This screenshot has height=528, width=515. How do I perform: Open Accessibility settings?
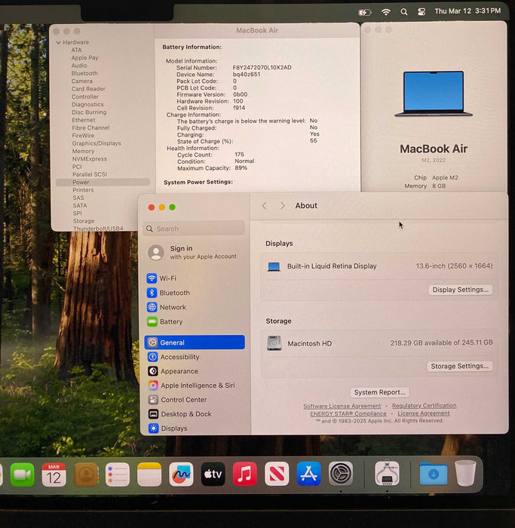195,357
